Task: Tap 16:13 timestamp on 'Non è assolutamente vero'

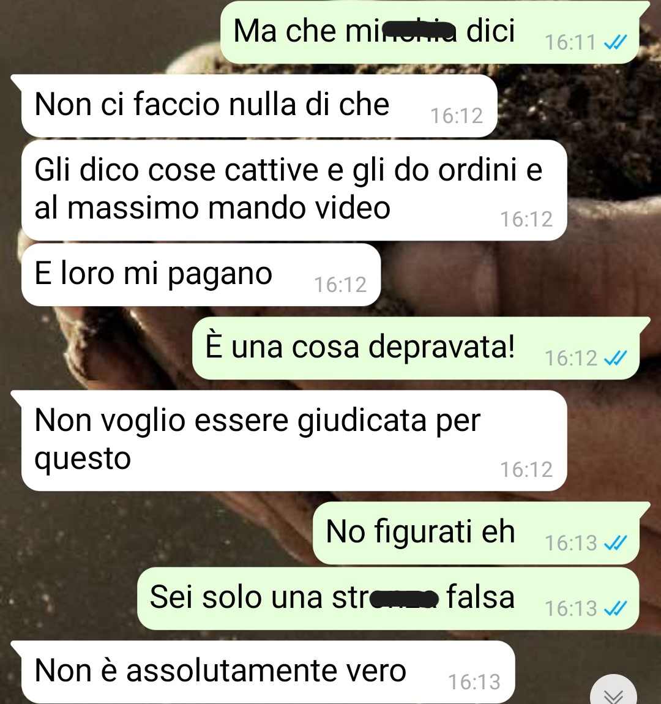Action: tap(474, 683)
